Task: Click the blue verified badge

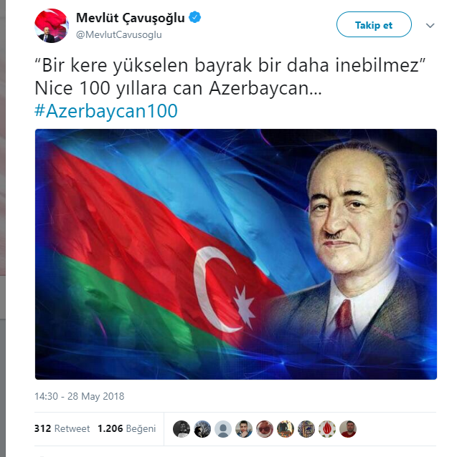Action: [x=194, y=17]
